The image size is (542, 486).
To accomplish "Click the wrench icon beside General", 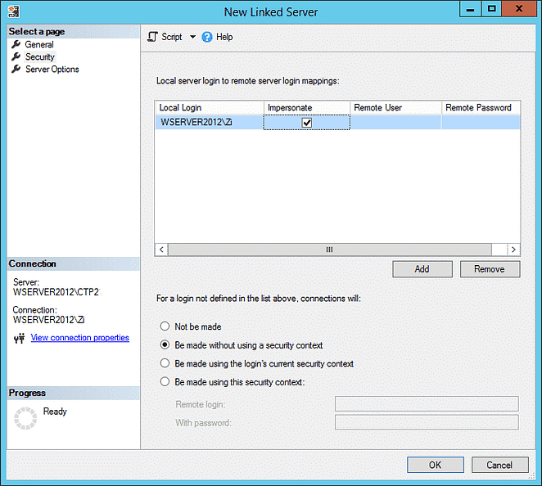I will tap(16, 44).
